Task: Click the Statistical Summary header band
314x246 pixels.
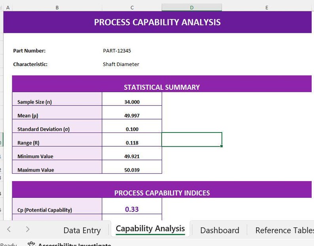Action: (x=162, y=84)
